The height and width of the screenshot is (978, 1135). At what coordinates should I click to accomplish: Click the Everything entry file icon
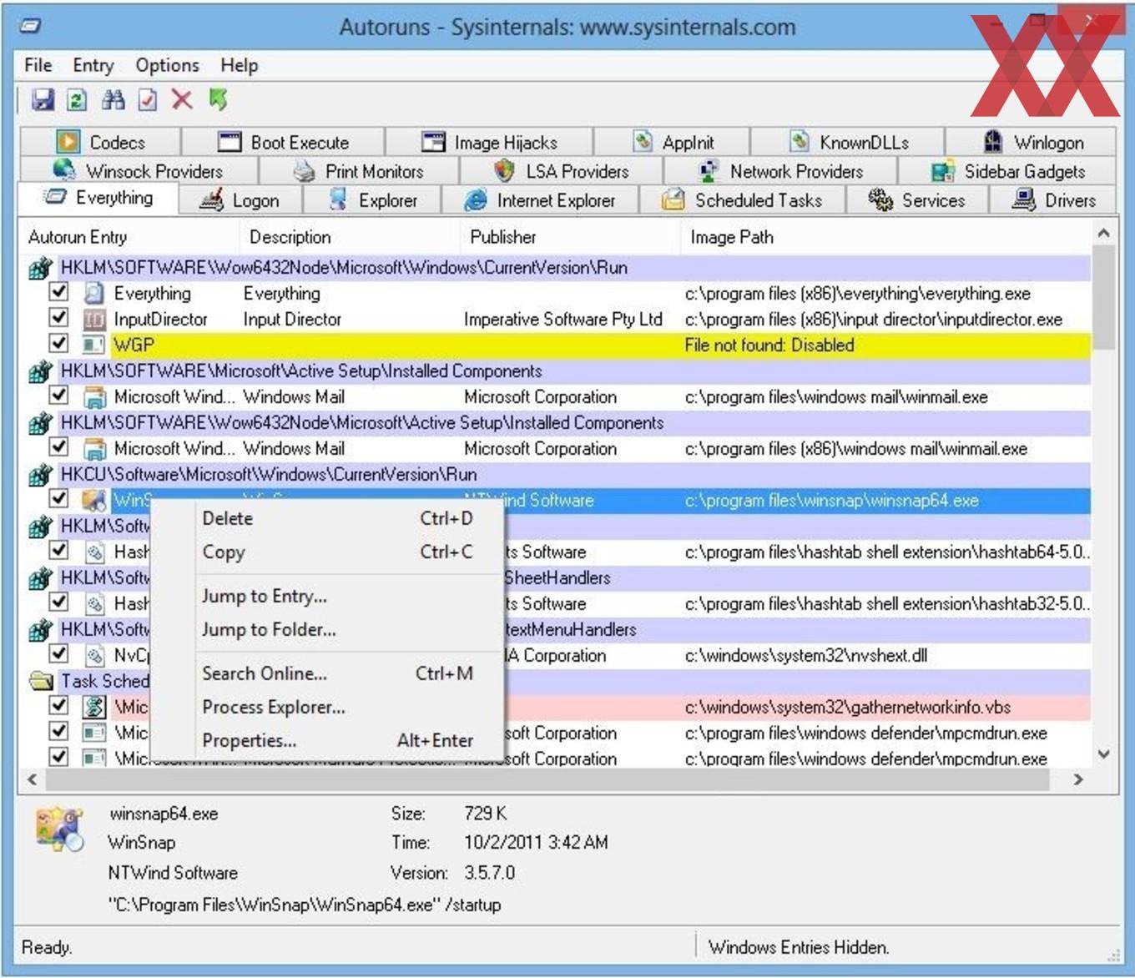click(94, 293)
